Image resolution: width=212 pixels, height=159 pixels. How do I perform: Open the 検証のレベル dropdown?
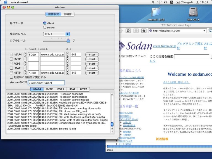pyautogui.click(x=57, y=34)
